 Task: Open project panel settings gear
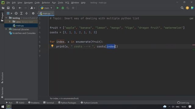(33, 13)
